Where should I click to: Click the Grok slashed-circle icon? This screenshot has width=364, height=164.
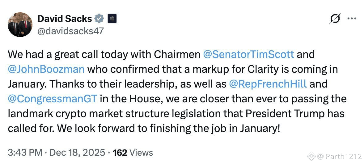click(x=335, y=19)
